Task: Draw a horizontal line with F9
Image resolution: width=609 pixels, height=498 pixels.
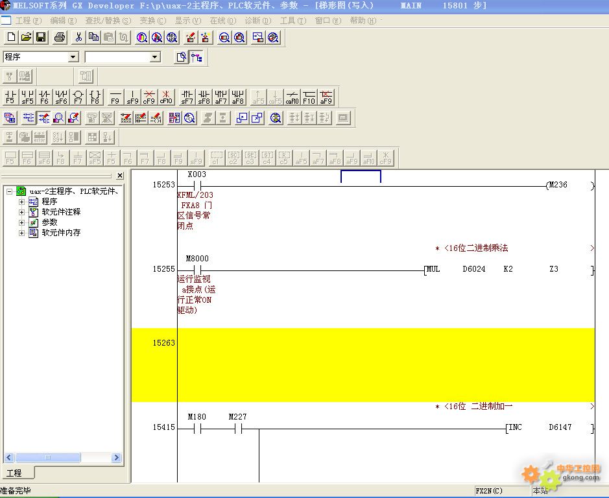Action: pyautogui.click(x=115, y=97)
